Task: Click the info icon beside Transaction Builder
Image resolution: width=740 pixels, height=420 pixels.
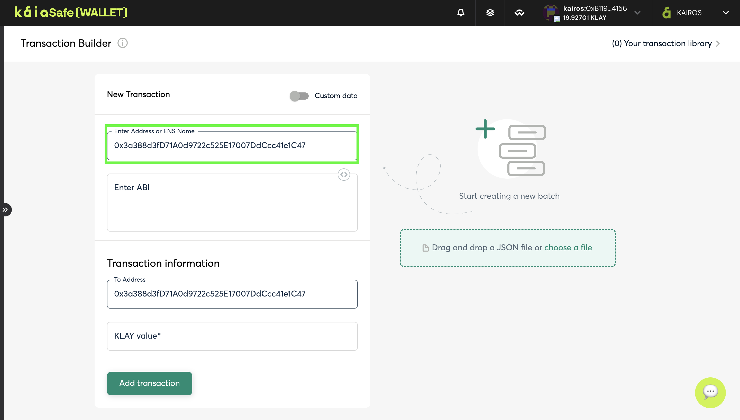Action: click(x=122, y=43)
